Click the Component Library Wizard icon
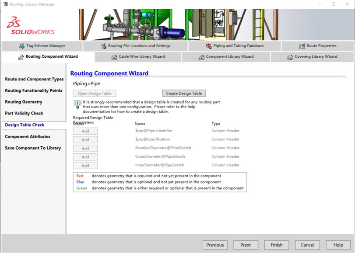The width and height of the screenshot is (355, 253). (x=201, y=57)
